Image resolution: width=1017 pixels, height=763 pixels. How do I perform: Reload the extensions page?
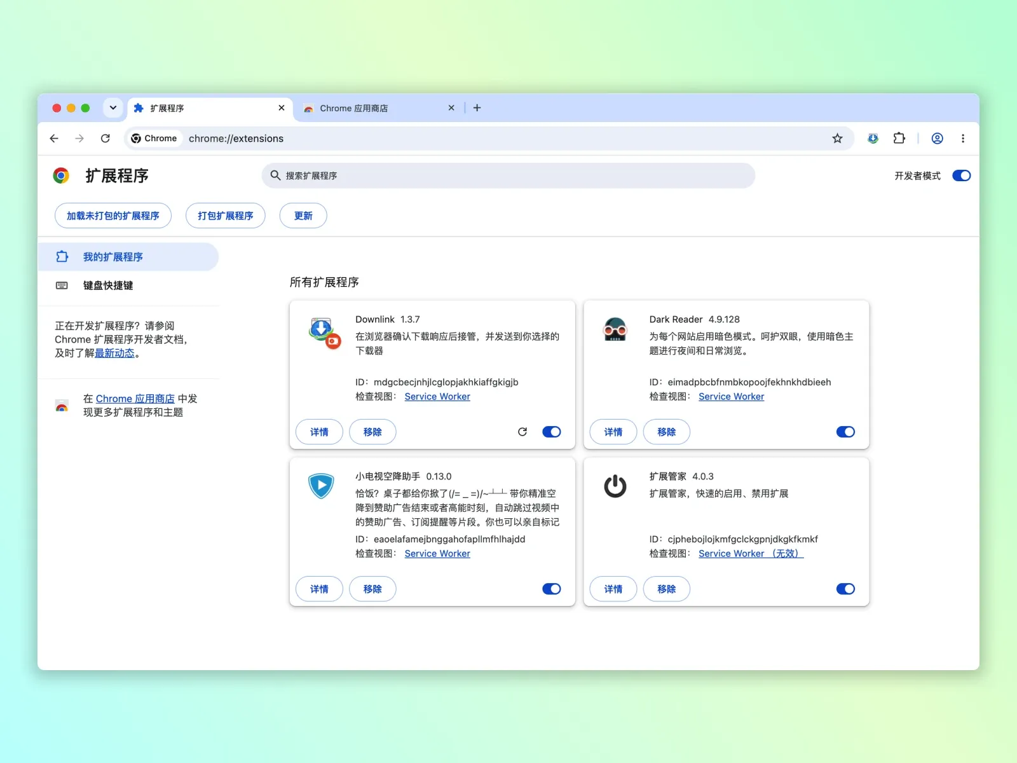[x=106, y=139]
